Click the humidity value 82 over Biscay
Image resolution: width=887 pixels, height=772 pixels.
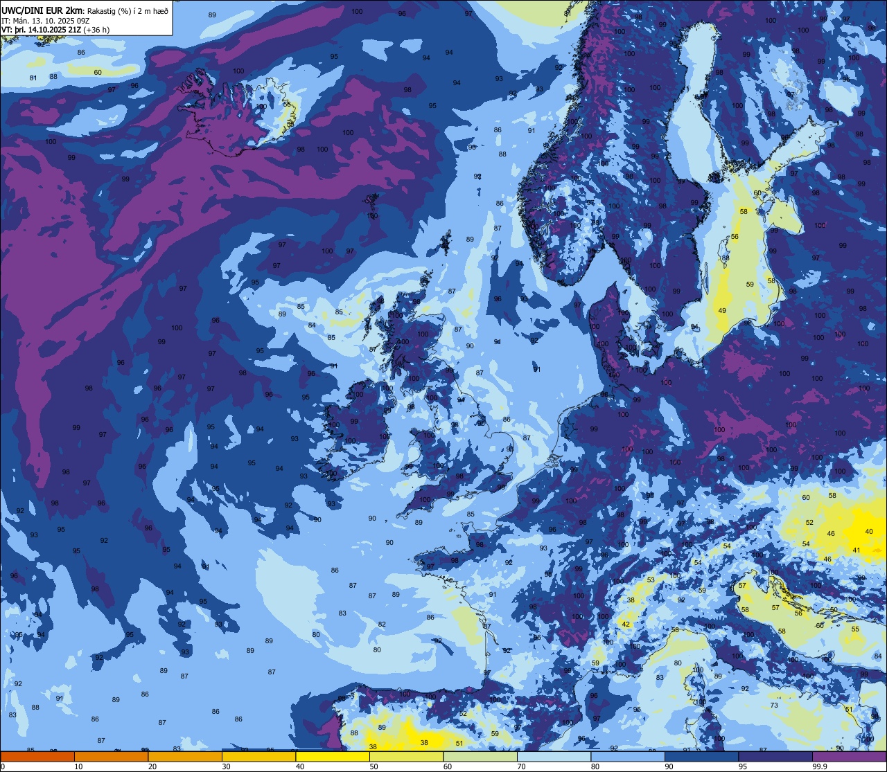pos(382,625)
